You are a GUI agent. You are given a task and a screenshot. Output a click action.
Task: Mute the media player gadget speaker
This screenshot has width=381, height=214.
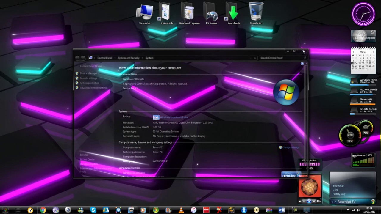pyautogui.click(x=318, y=201)
